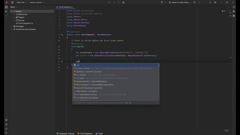The height and width of the screenshot is (135, 240).
Task: Open the Terminal tool window icon
Action: pyautogui.click(x=6, y=124)
